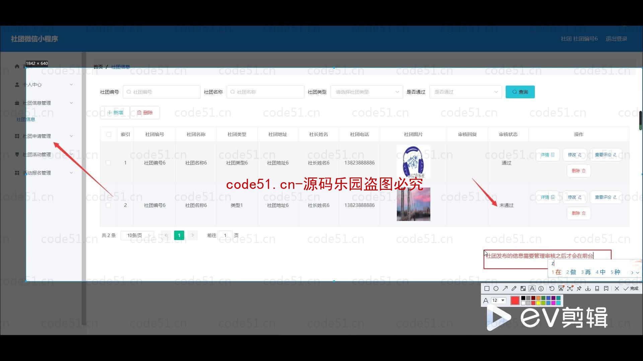Expand 个人中心 chevron
The width and height of the screenshot is (643, 361).
[x=71, y=85]
